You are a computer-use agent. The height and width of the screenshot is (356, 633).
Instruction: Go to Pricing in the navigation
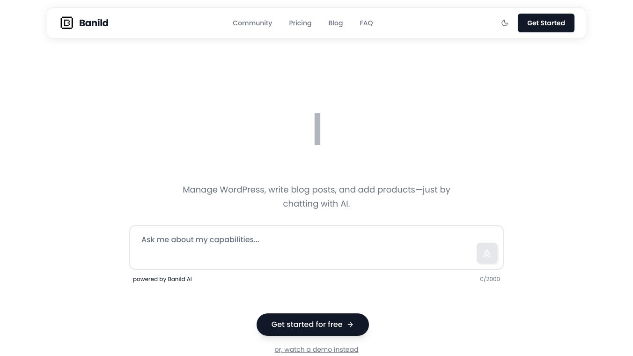pyautogui.click(x=300, y=23)
